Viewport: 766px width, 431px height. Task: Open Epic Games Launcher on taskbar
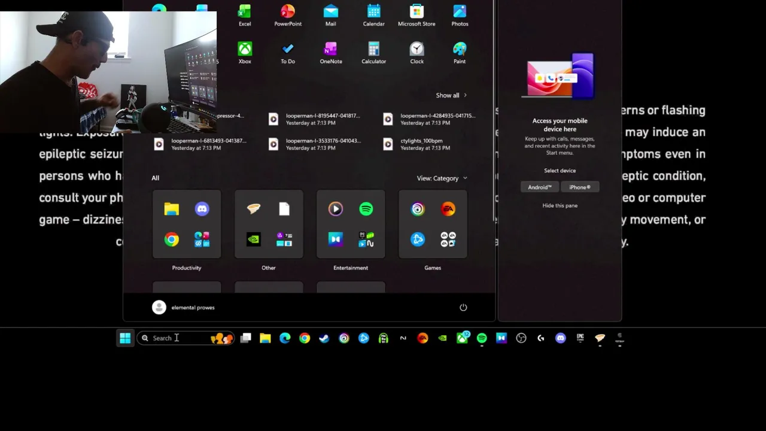[x=580, y=338]
